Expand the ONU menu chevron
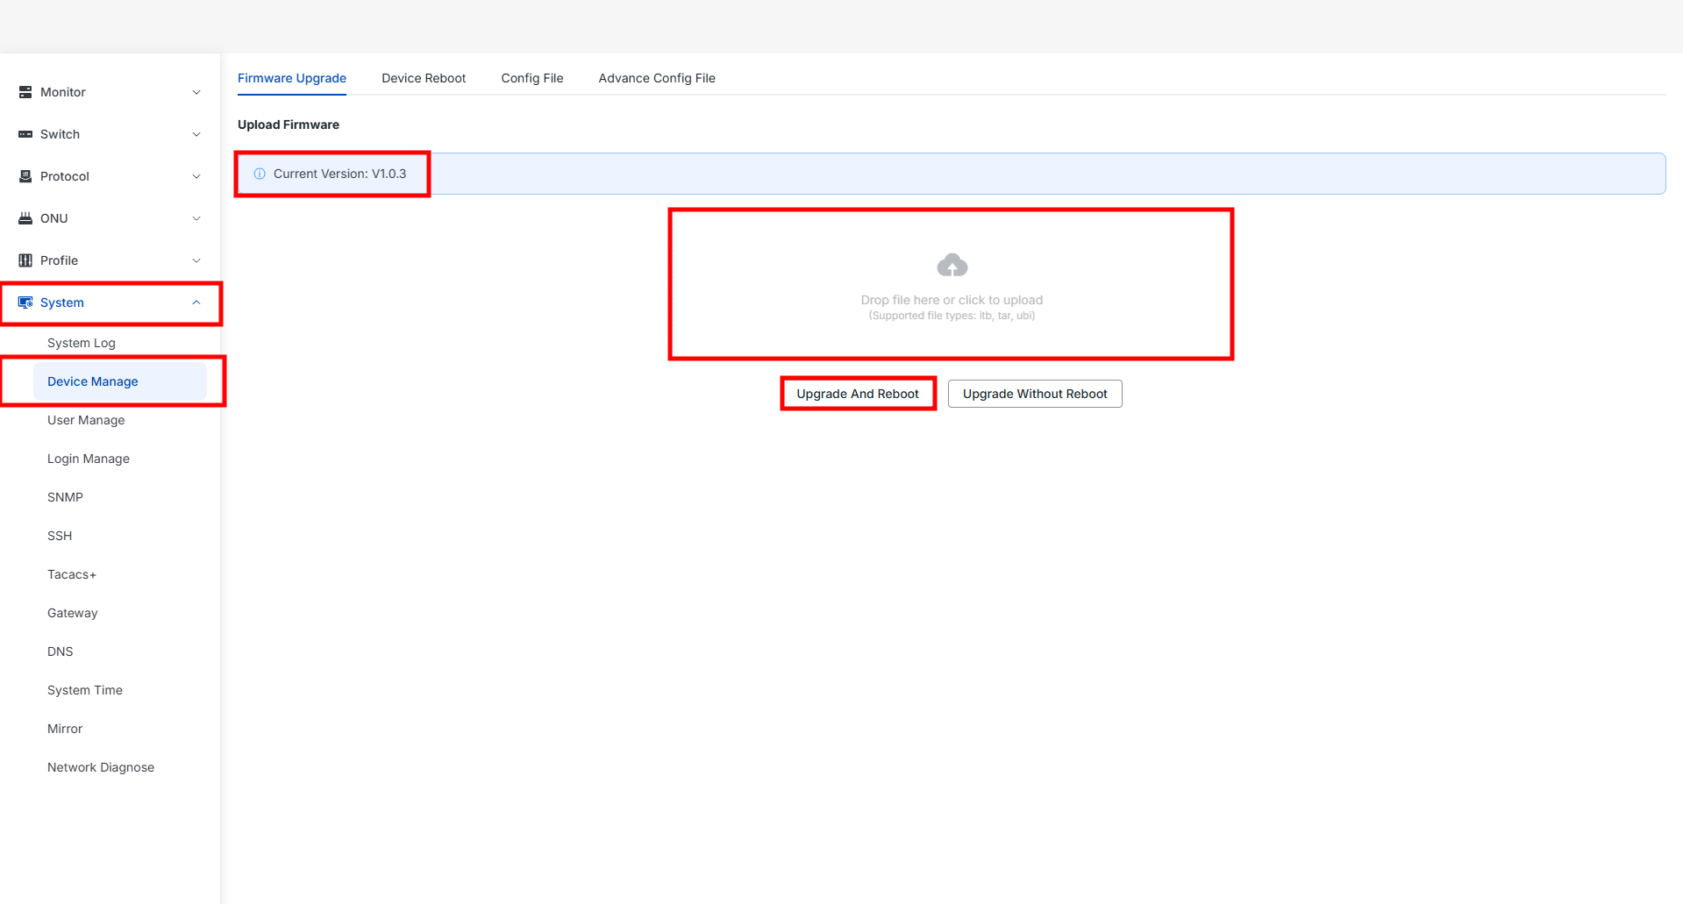This screenshot has height=904, width=1683. [196, 218]
